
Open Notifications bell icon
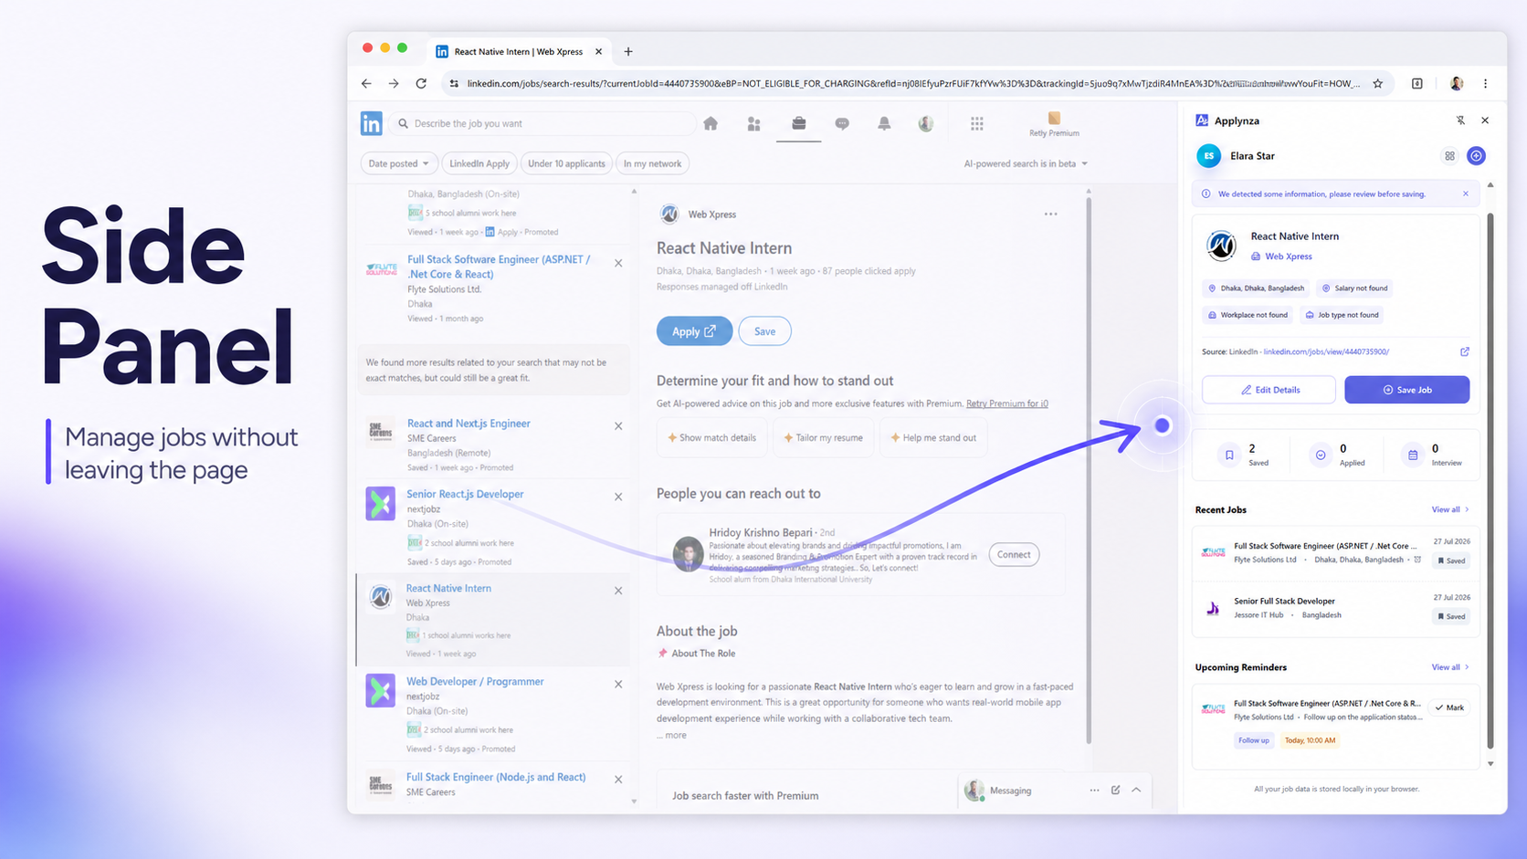[x=884, y=123]
